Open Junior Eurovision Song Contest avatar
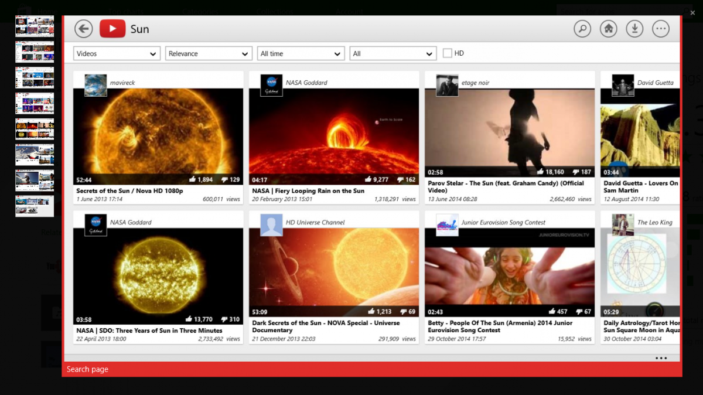Image resolution: width=703 pixels, height=395 pixels. click(x=448, y=225)
